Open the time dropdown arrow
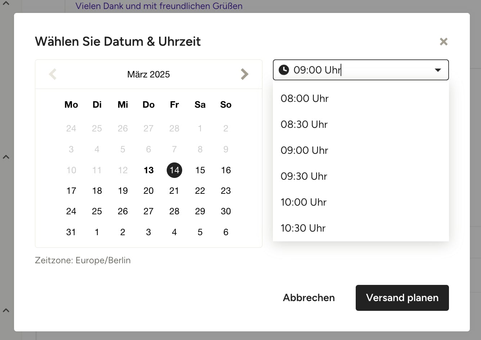The image size is (481, 340). pyautogui.click(x=438, y=70)
